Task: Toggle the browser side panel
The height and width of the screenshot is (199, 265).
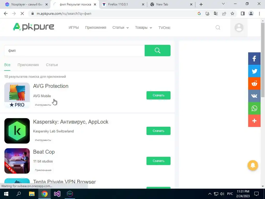Action: click(243, 13)
